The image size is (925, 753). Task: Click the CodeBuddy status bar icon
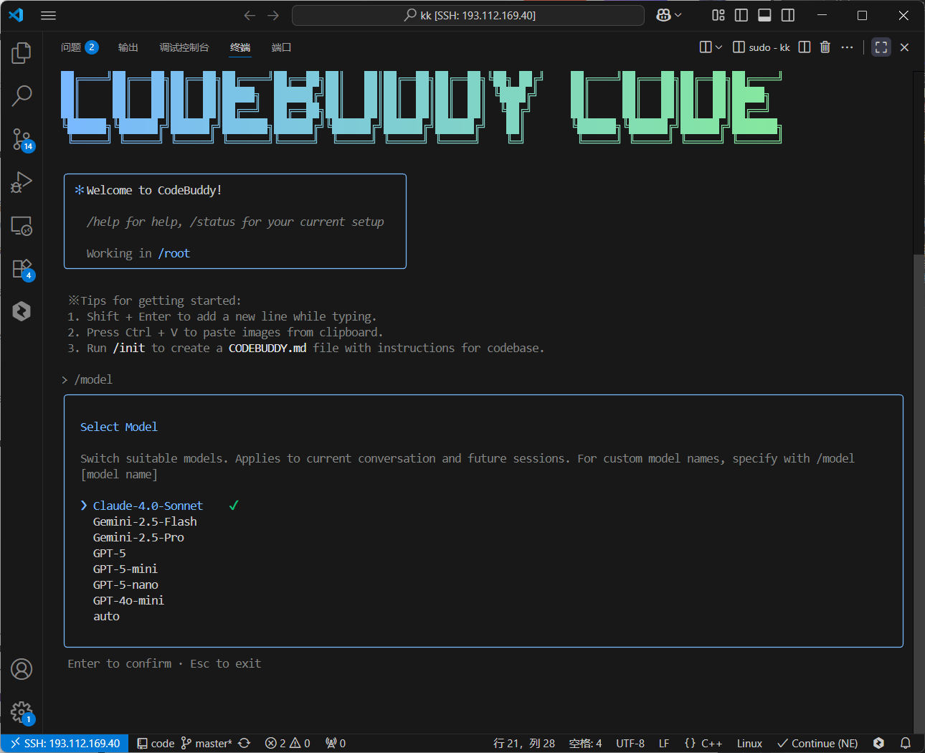pos(878,743)
